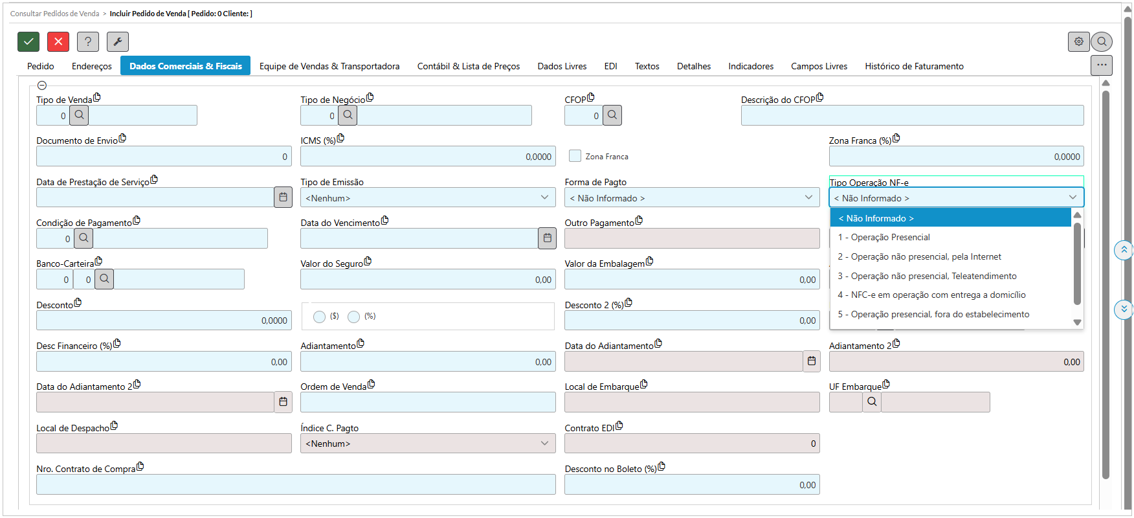
Task: Click the green confirm checkmark button
Action: 28,41
